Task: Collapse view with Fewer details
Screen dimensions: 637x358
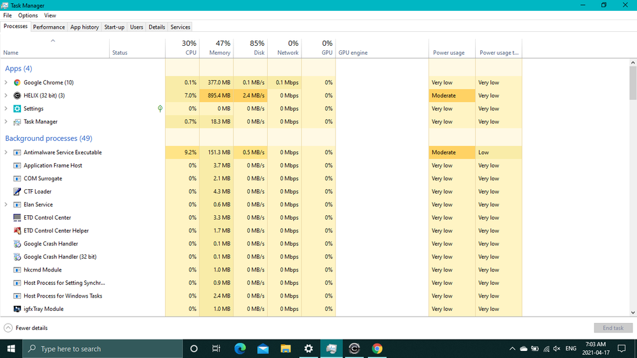Action: point(26,328)
